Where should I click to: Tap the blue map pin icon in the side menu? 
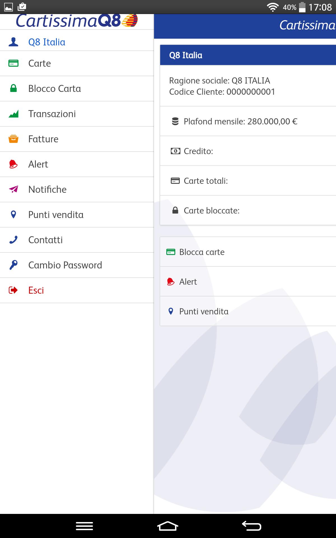pyautogui.click(x=13, y=215)
